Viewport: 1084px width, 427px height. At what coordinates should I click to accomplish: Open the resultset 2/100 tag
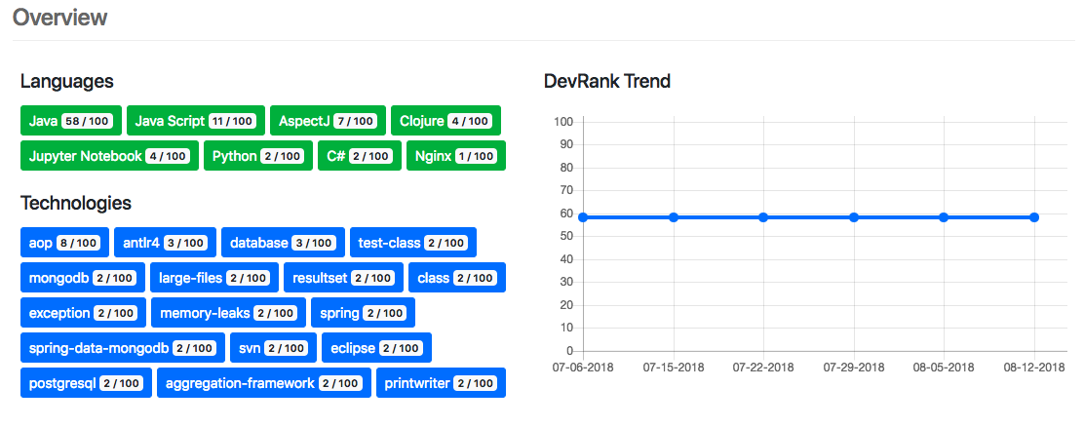343,278
